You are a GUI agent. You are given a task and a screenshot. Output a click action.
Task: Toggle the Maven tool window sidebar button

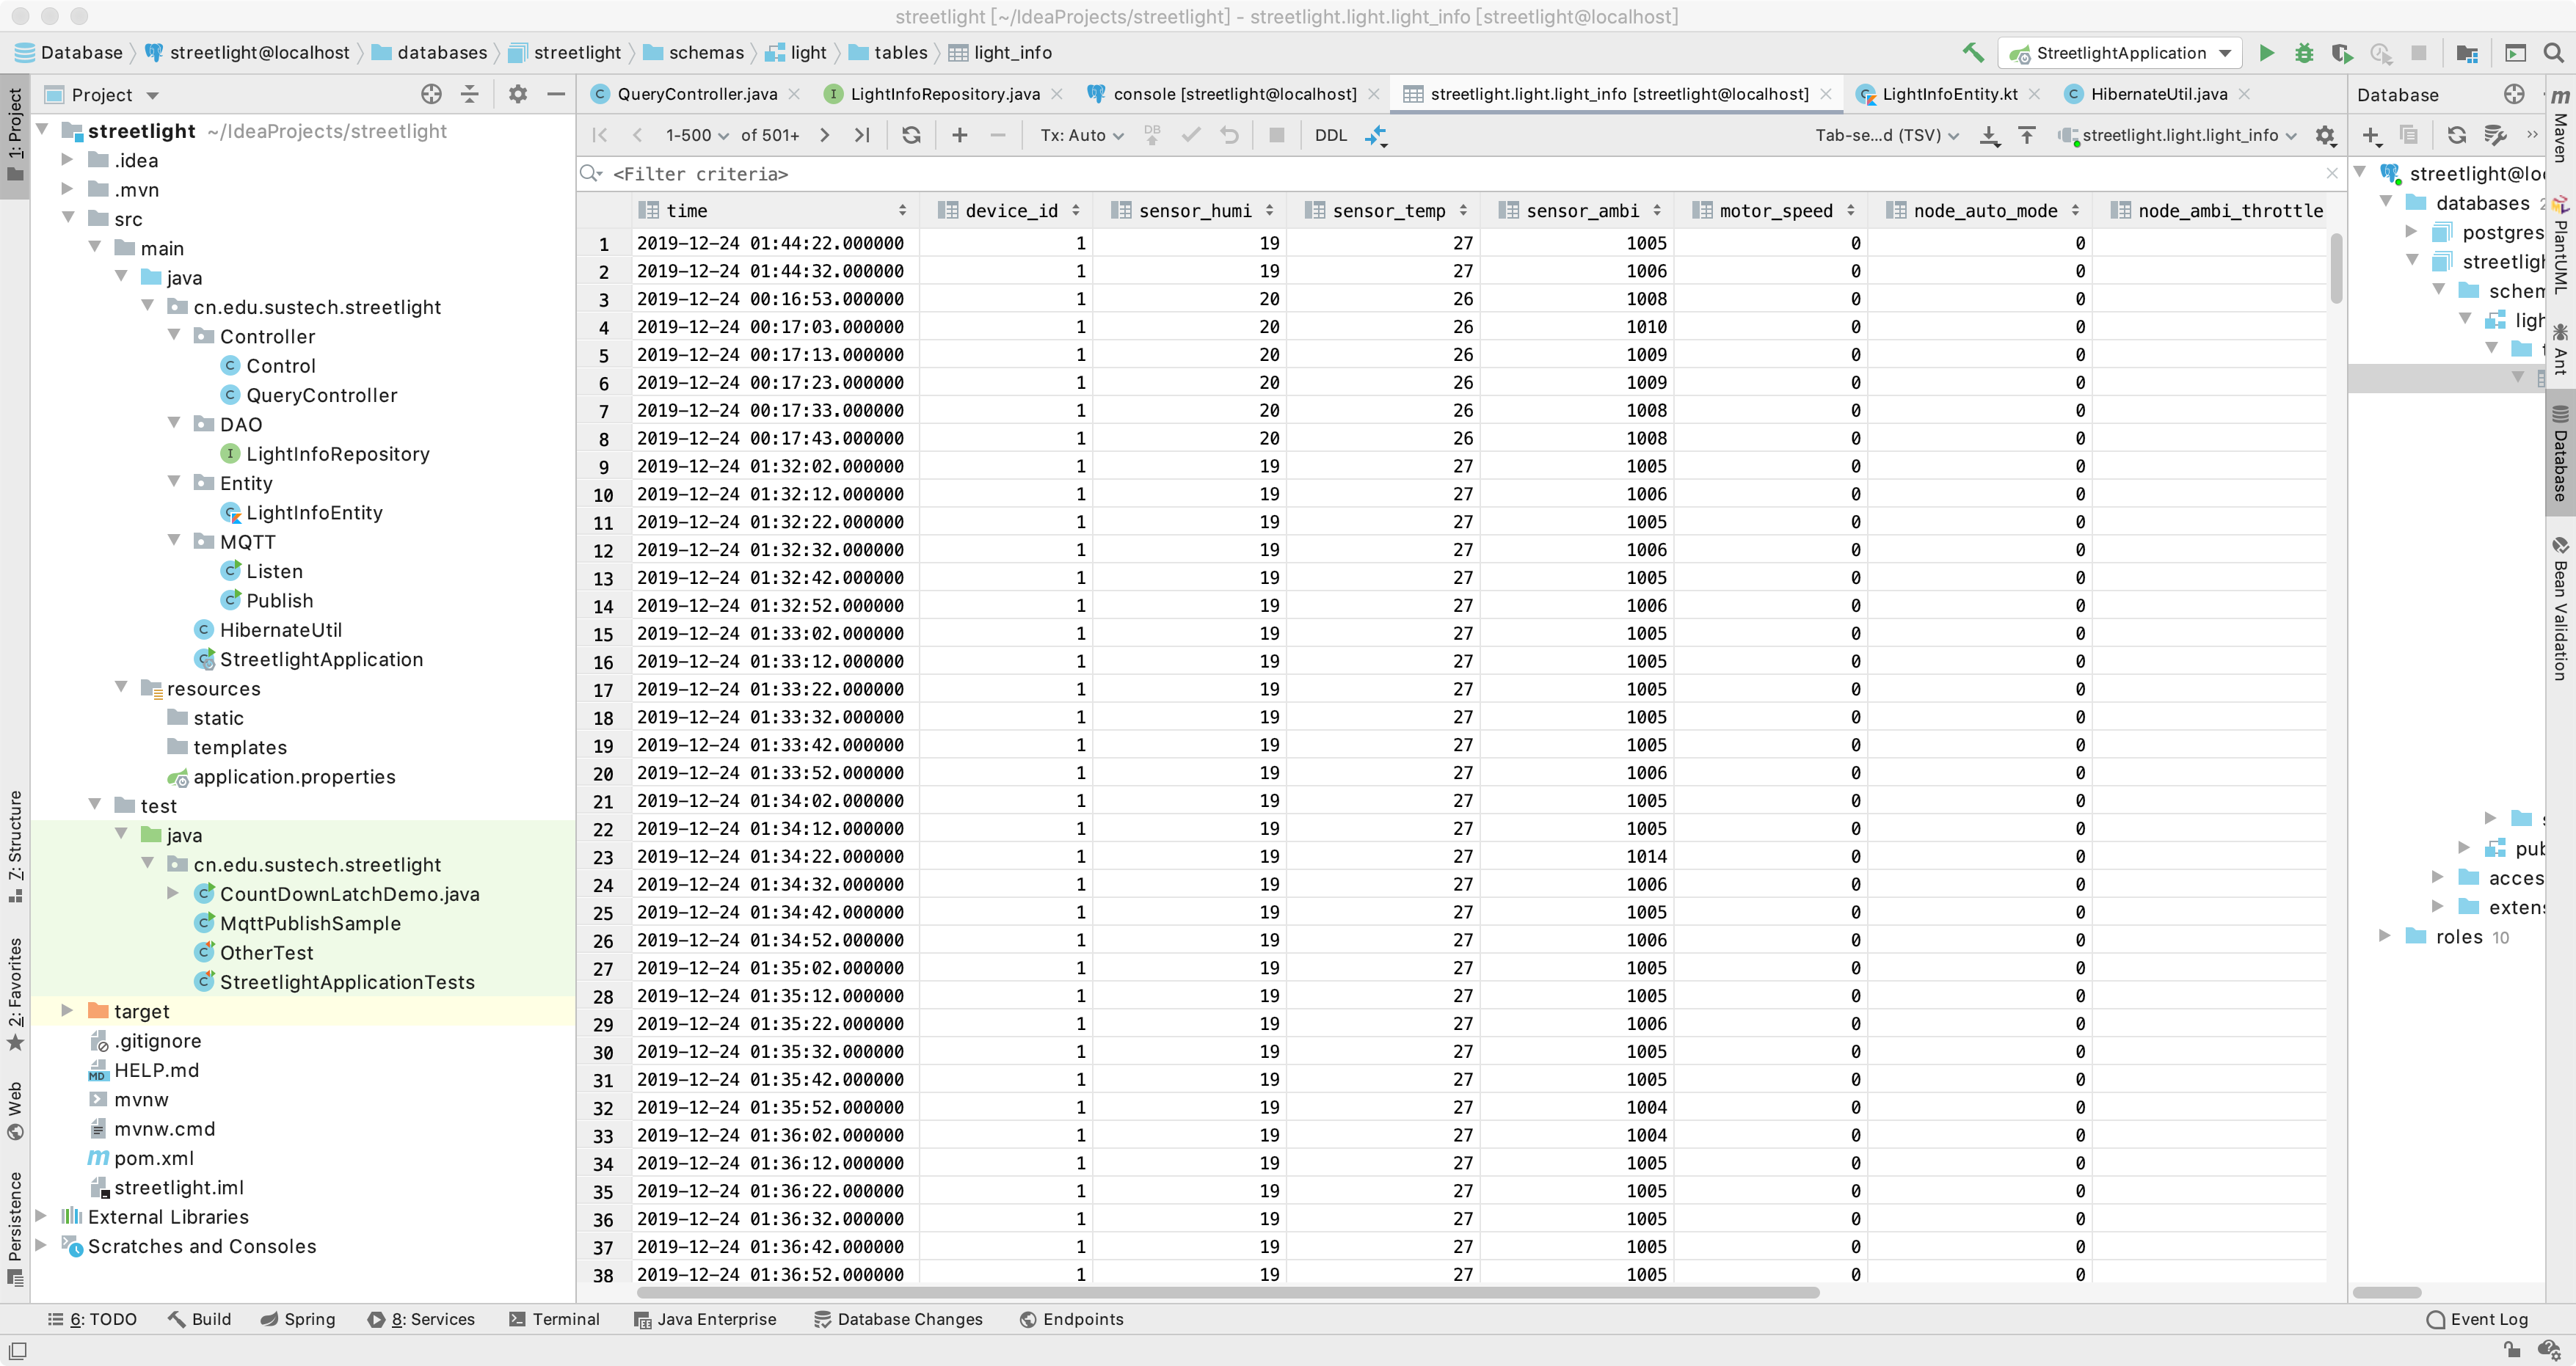2560,128
